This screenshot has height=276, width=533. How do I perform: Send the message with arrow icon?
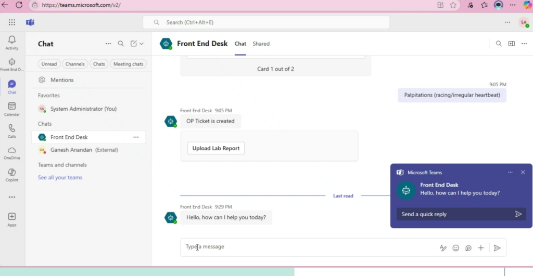point(497,248)
